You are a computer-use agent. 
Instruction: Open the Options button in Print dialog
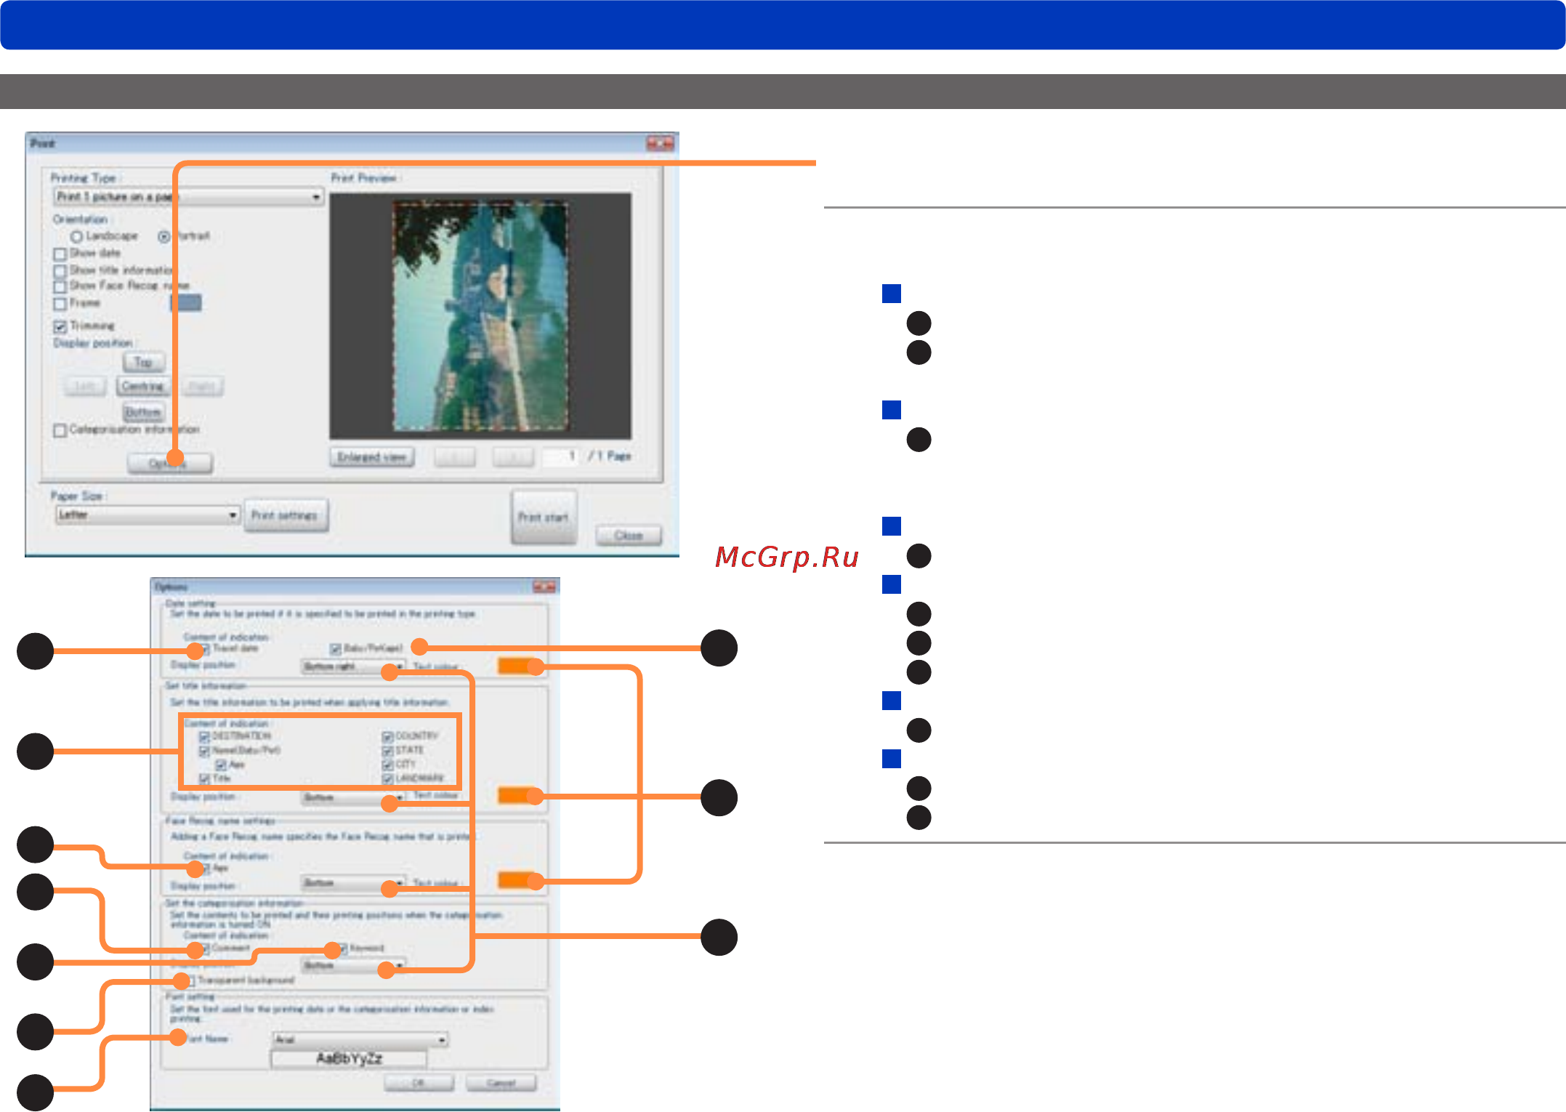click(170, 463)
